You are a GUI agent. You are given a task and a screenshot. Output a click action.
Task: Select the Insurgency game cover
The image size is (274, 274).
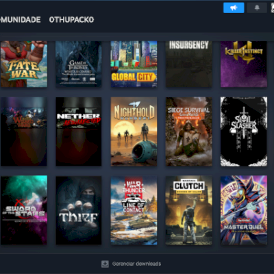(x=189, y=64)
